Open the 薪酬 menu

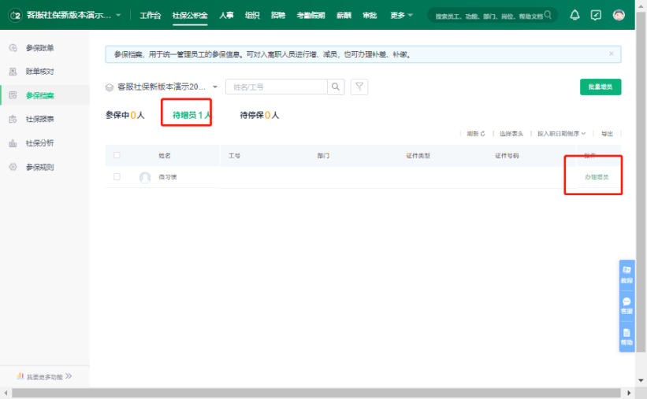(x=344, y=15)
